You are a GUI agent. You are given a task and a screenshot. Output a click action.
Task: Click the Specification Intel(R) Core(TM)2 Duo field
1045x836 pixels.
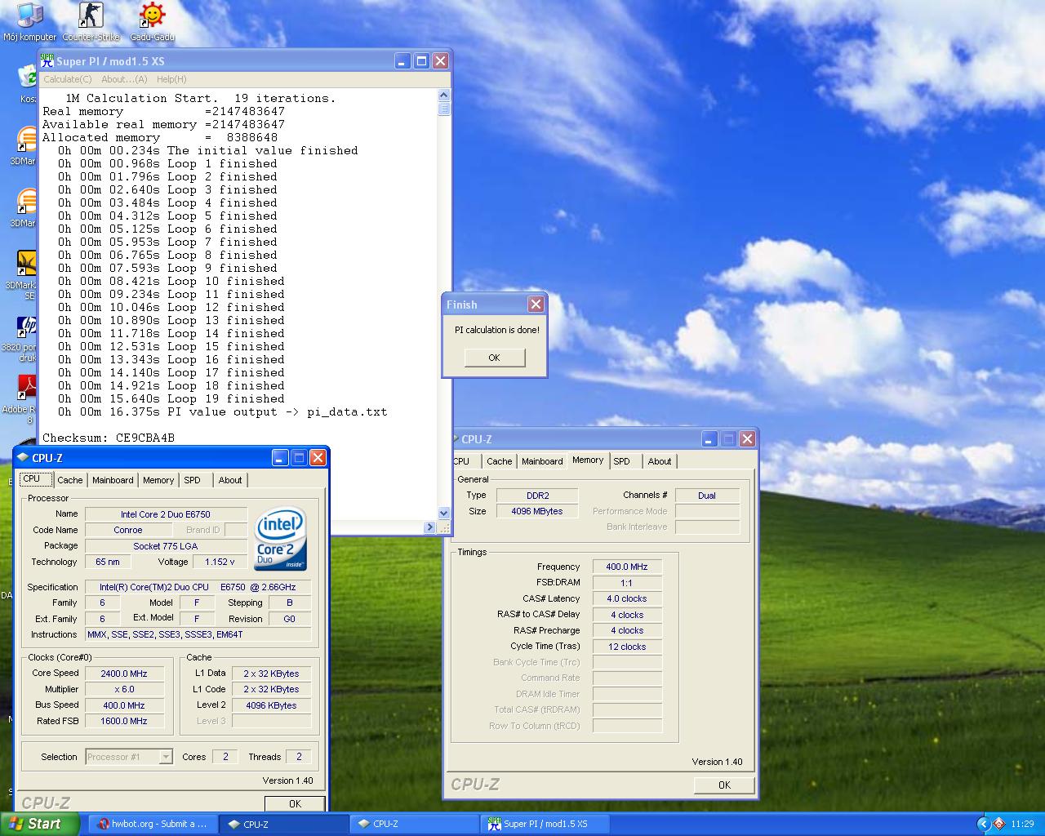pyautogui.click(x=198, y=587)
